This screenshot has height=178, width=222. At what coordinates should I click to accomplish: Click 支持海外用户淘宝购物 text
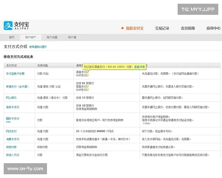pos(156,117)
